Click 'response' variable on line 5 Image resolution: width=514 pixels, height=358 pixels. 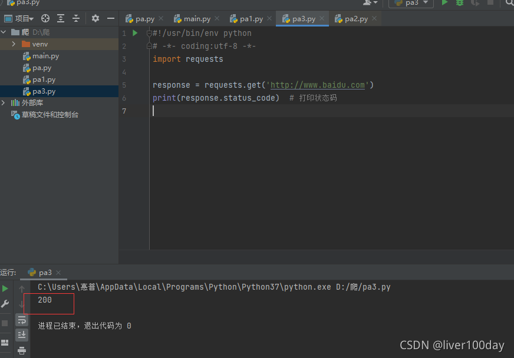[171, 85]
